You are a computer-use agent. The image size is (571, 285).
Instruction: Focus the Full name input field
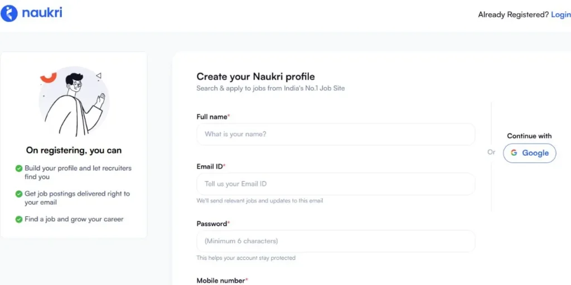click(336, 134)
